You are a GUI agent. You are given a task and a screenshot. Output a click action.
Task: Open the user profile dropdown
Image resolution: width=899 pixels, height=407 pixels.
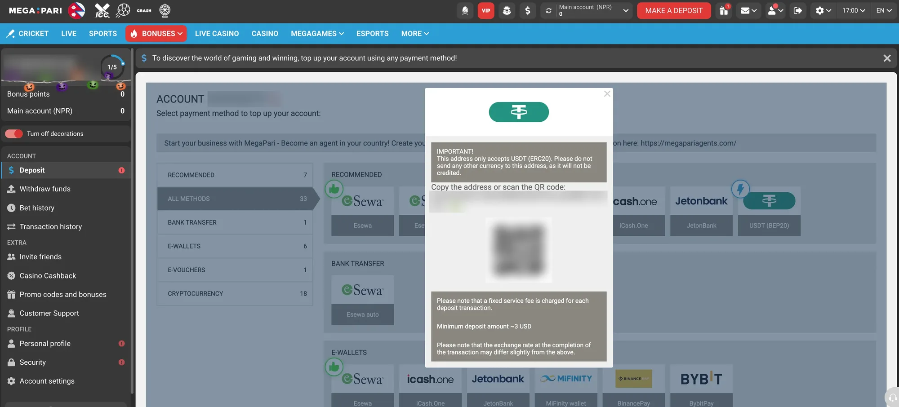[x=775, y=11]
